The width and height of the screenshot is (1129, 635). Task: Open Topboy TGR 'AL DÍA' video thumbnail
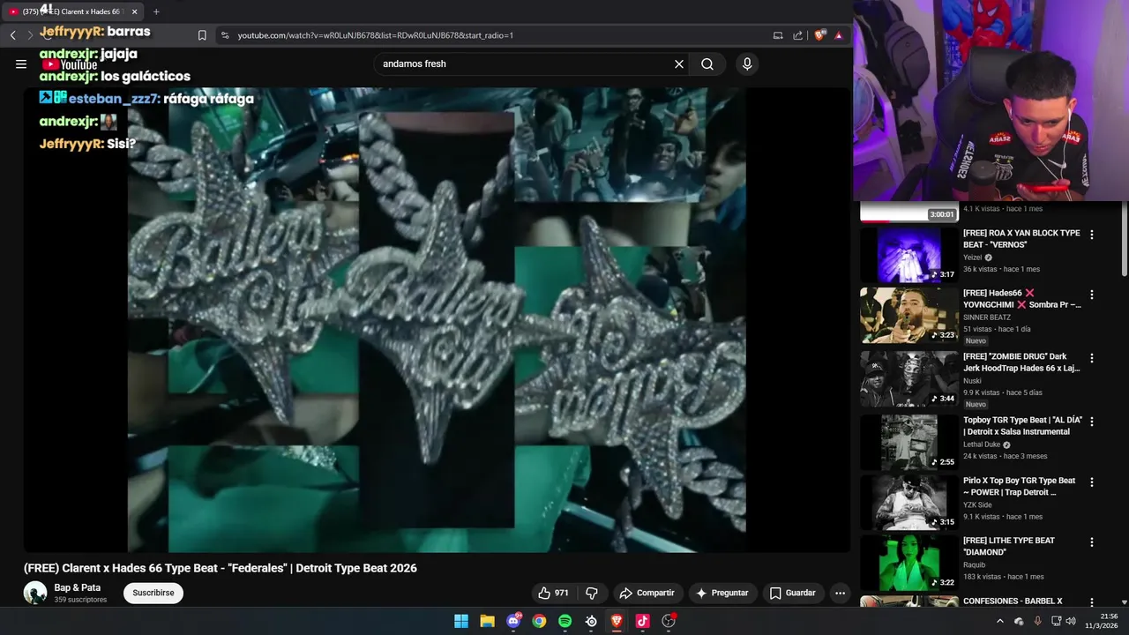coord(909,442)
